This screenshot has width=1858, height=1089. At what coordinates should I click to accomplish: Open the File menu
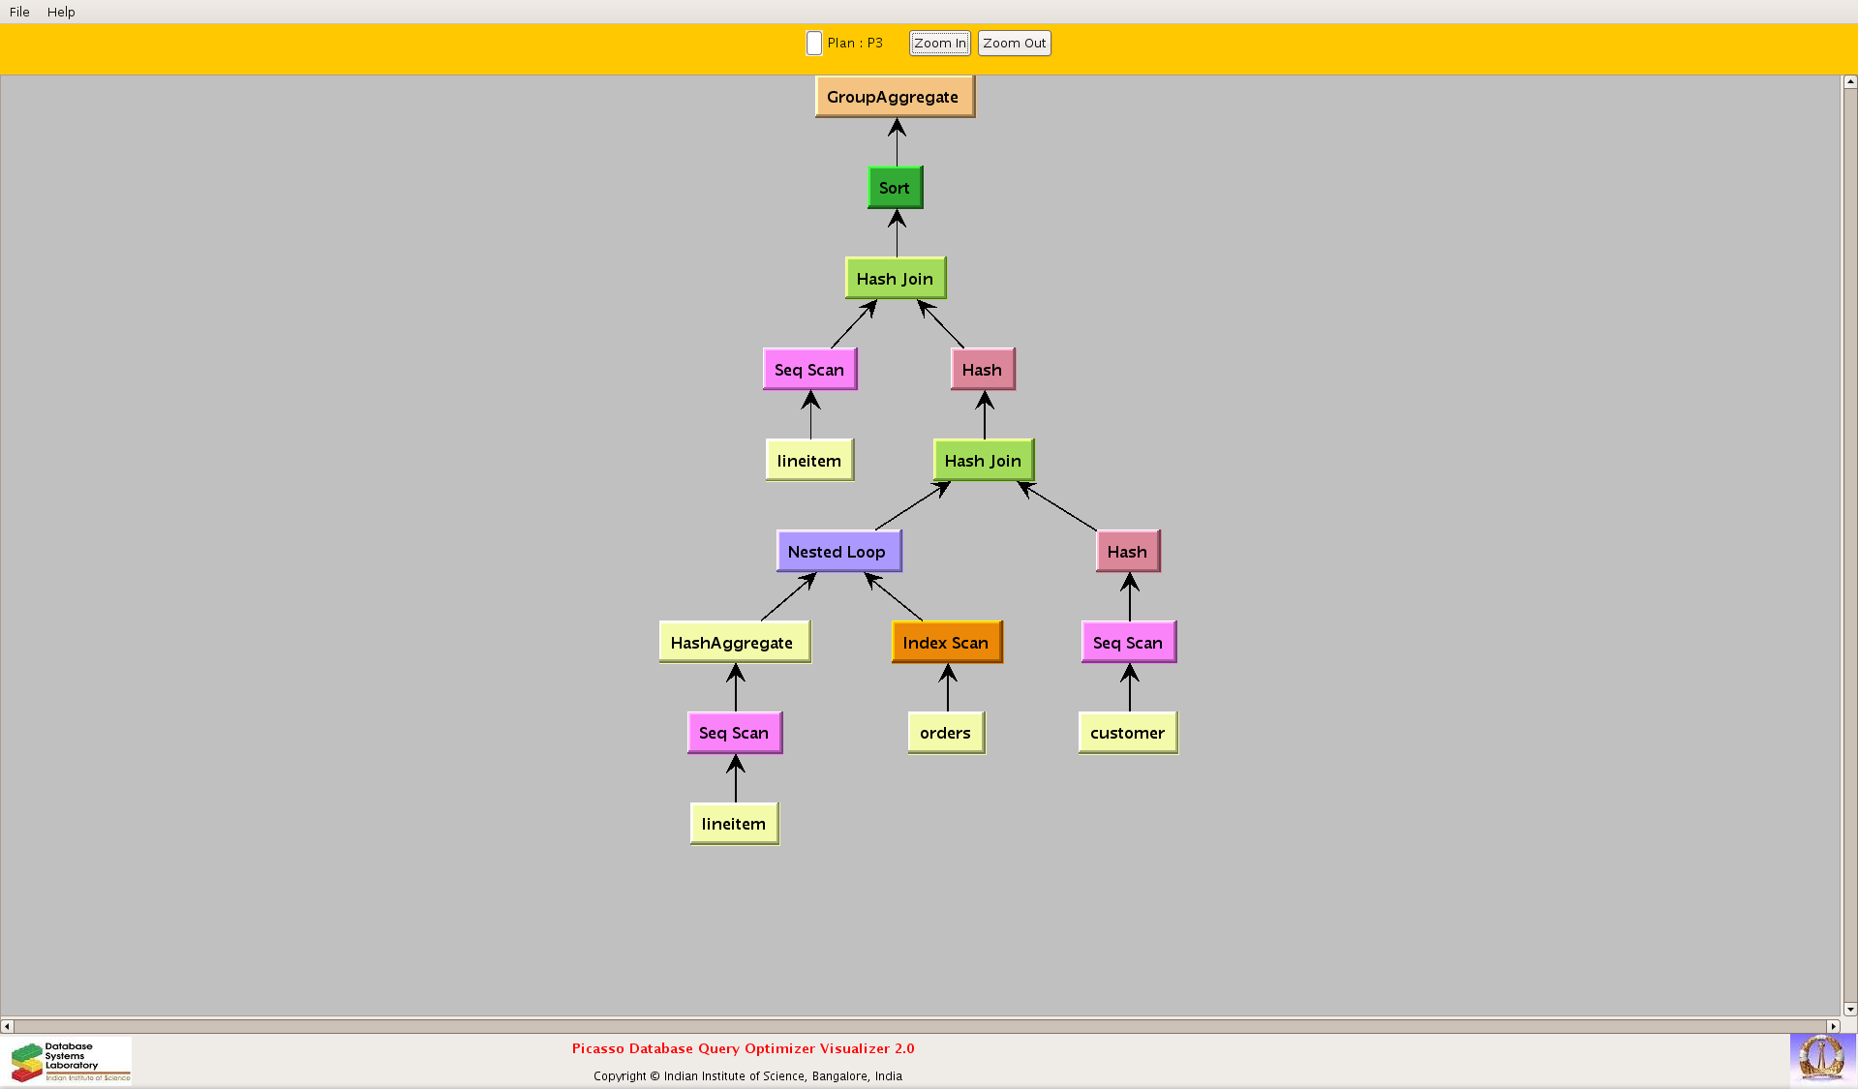(19, 12)
